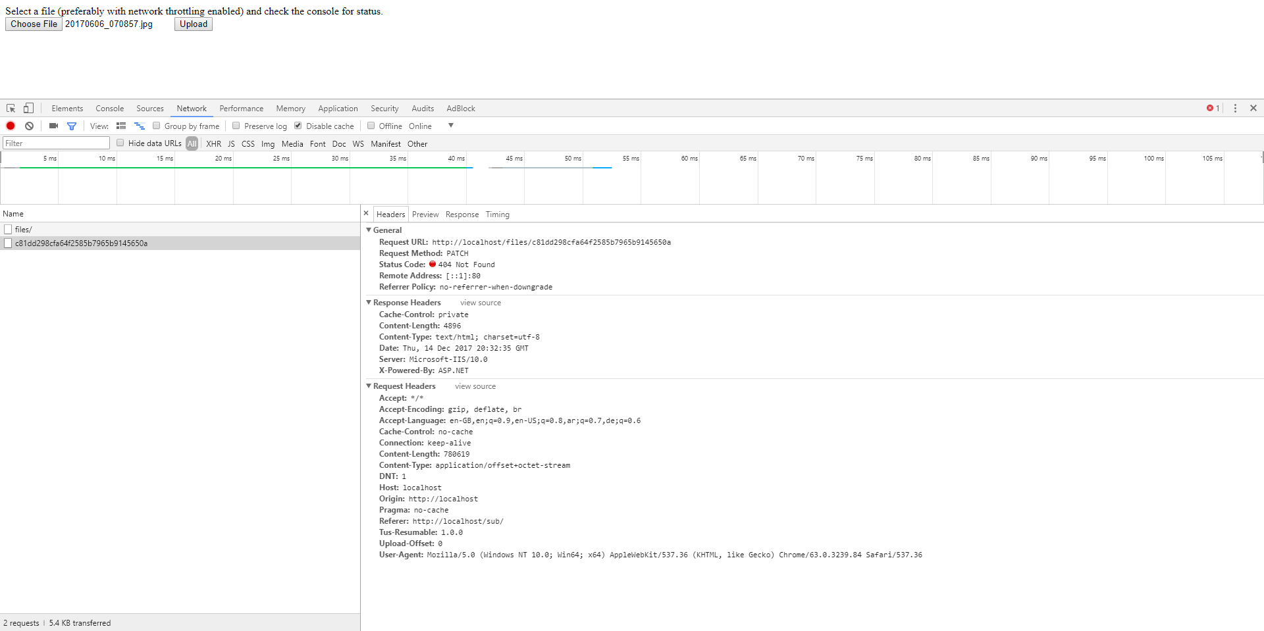View source of Response Headers

point(480,302)
